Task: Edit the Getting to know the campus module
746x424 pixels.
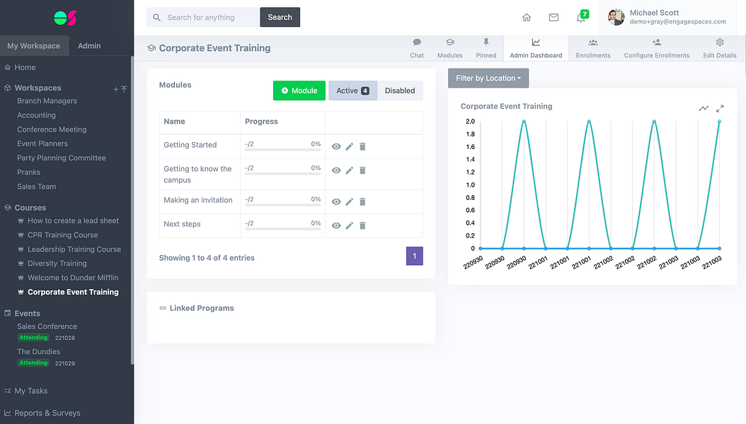Action: click(x=349, y=170)
